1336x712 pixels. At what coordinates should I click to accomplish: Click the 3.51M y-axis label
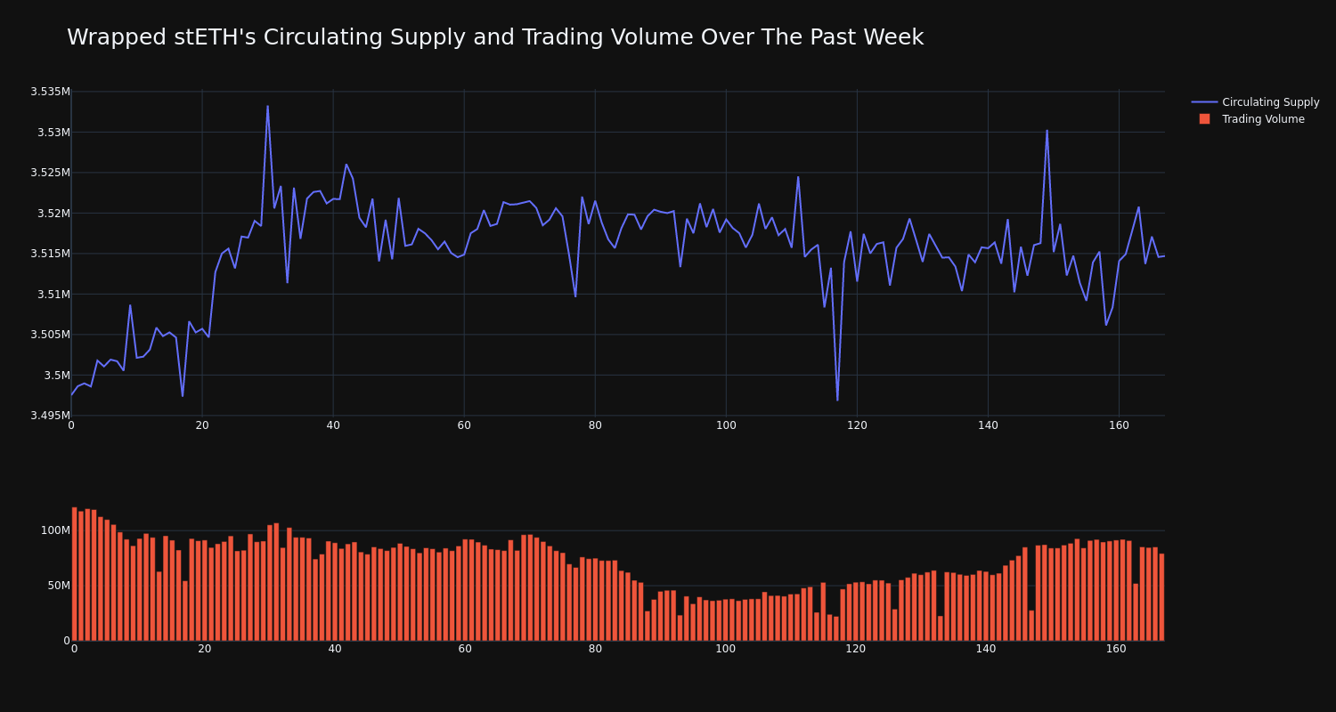[53, 295]
